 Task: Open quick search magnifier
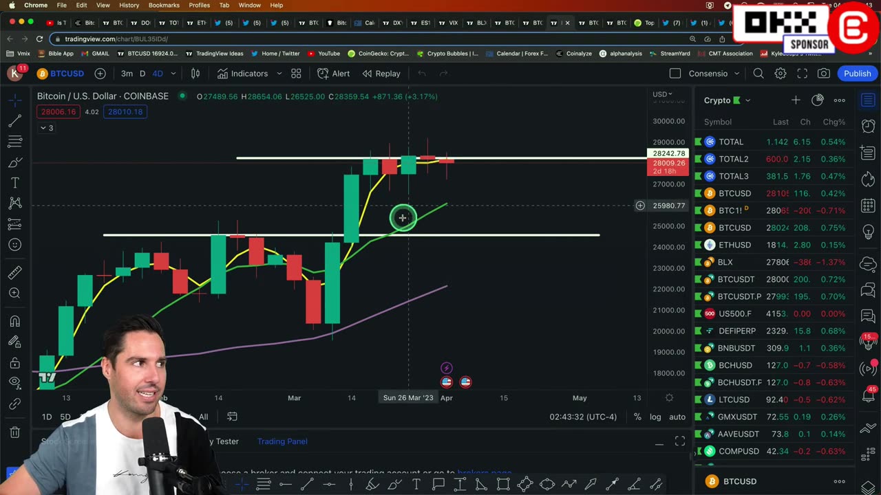point(758,74)
